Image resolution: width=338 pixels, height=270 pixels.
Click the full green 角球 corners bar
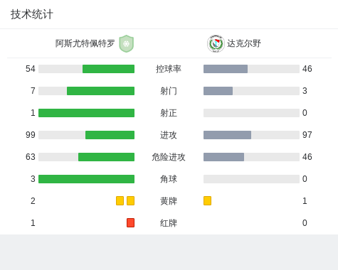click(86, 179)
